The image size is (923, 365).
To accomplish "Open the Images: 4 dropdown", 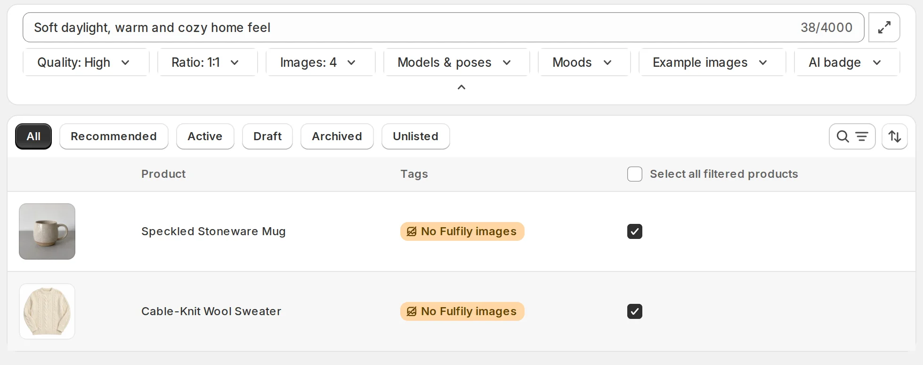I will point(320,63).
